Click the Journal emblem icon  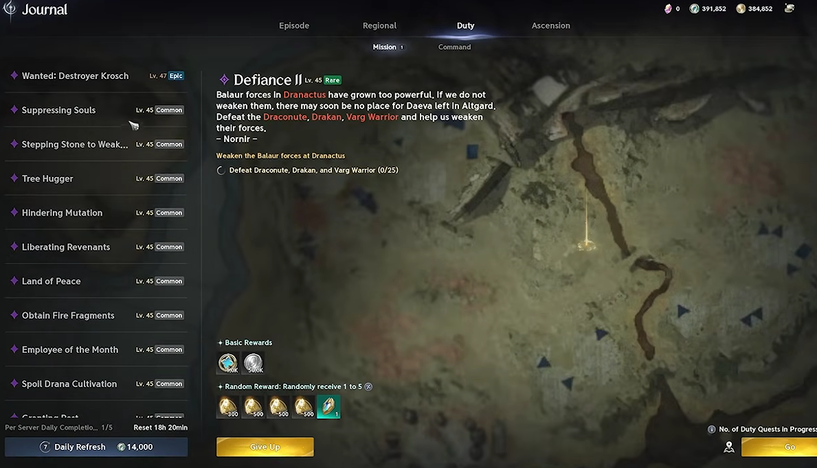10,10
